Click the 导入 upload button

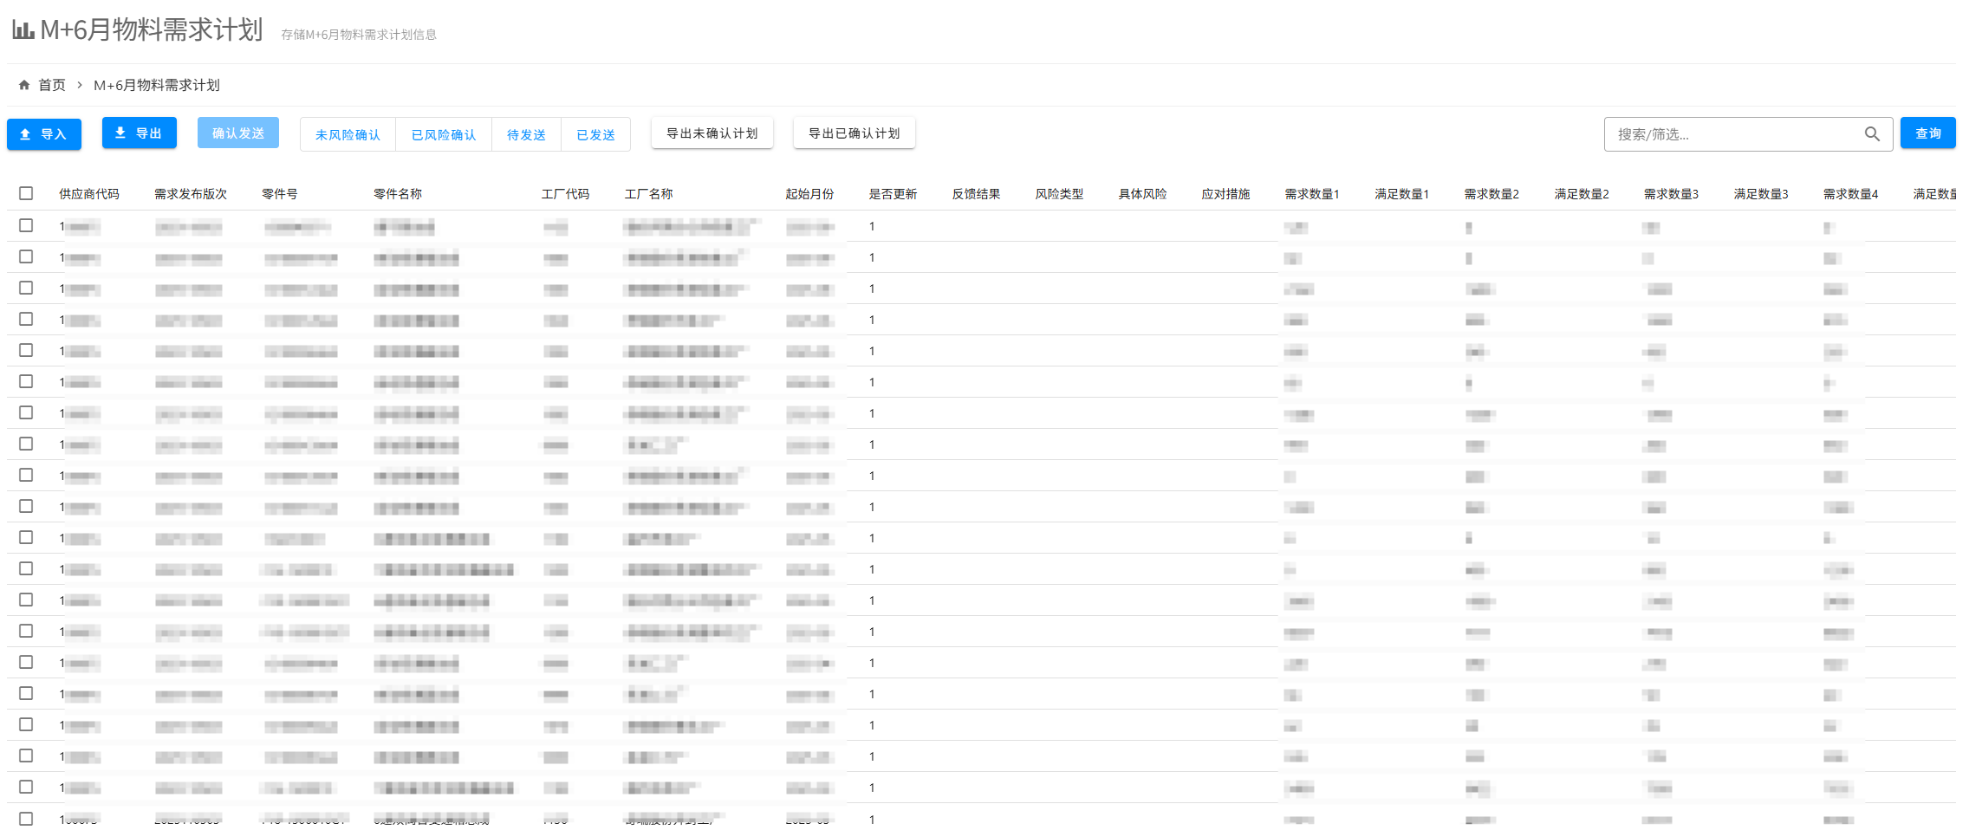click(x=44, y=134)
